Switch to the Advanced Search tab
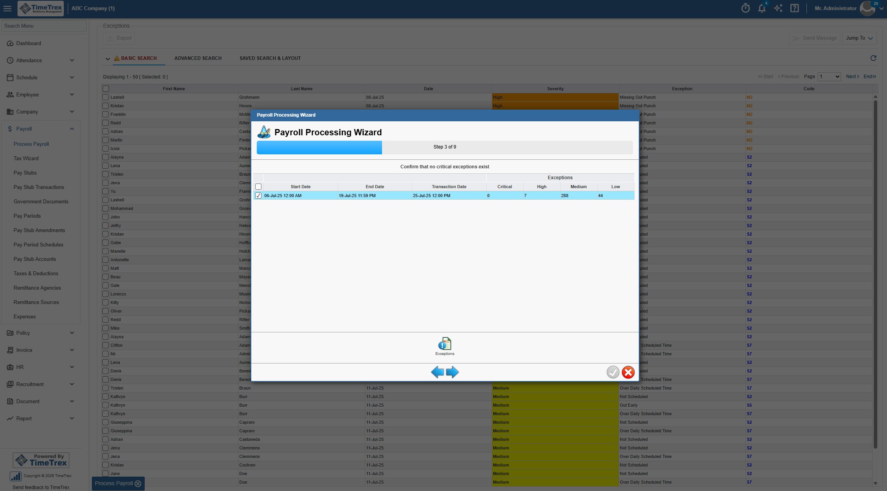 coord(198,58)
